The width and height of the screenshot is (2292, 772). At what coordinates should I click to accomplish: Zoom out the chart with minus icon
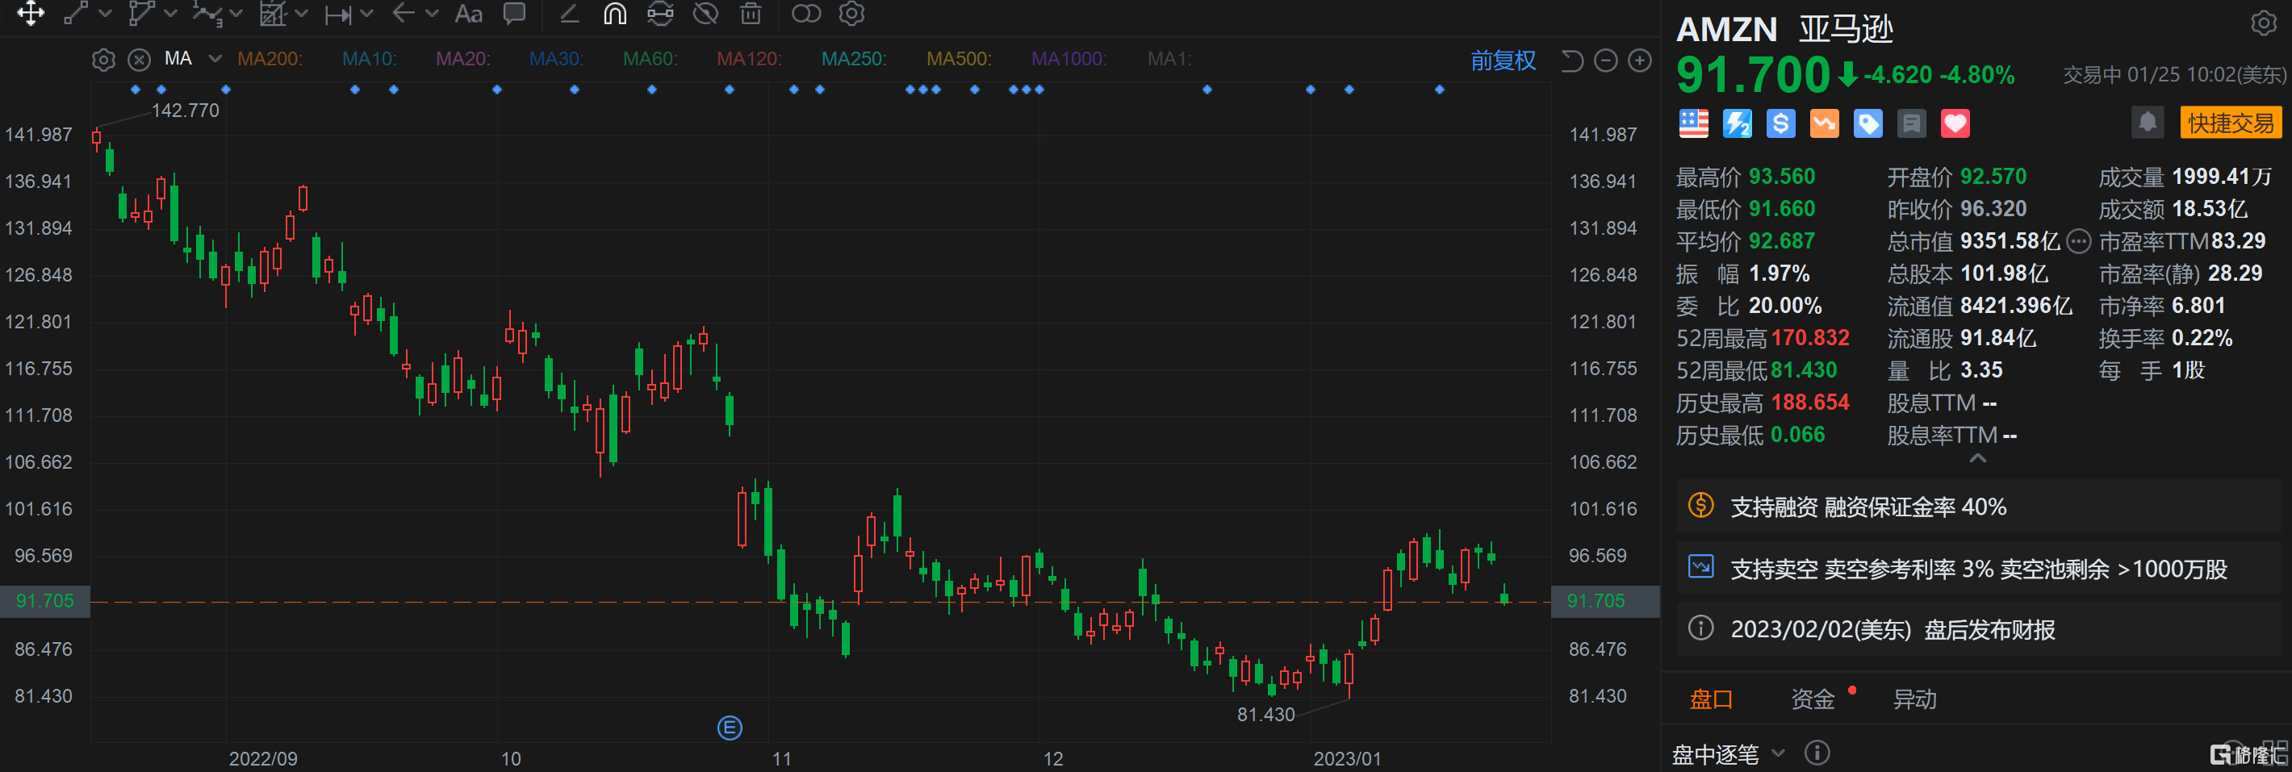[1606, 61]
